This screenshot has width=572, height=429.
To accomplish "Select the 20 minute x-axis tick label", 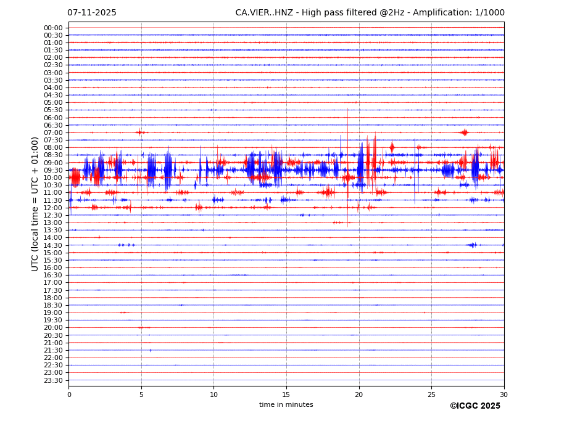I will point(359,394).
